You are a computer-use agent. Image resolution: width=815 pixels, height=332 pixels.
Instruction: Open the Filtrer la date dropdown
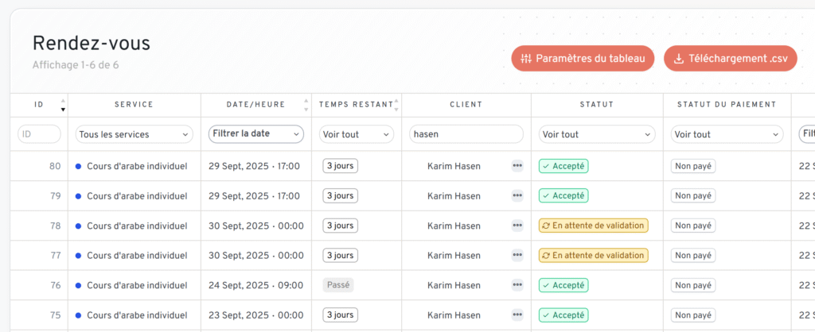pos(255,134)
